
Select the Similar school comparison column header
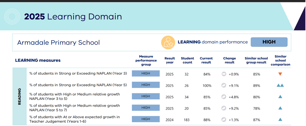click(280, 60)
